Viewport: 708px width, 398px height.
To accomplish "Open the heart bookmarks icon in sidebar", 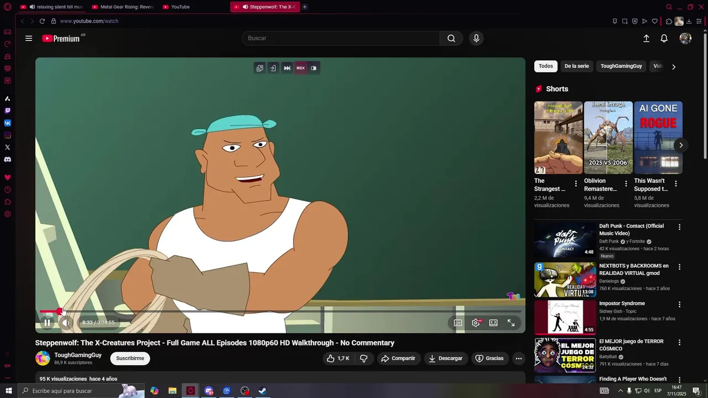I will 8,177.
